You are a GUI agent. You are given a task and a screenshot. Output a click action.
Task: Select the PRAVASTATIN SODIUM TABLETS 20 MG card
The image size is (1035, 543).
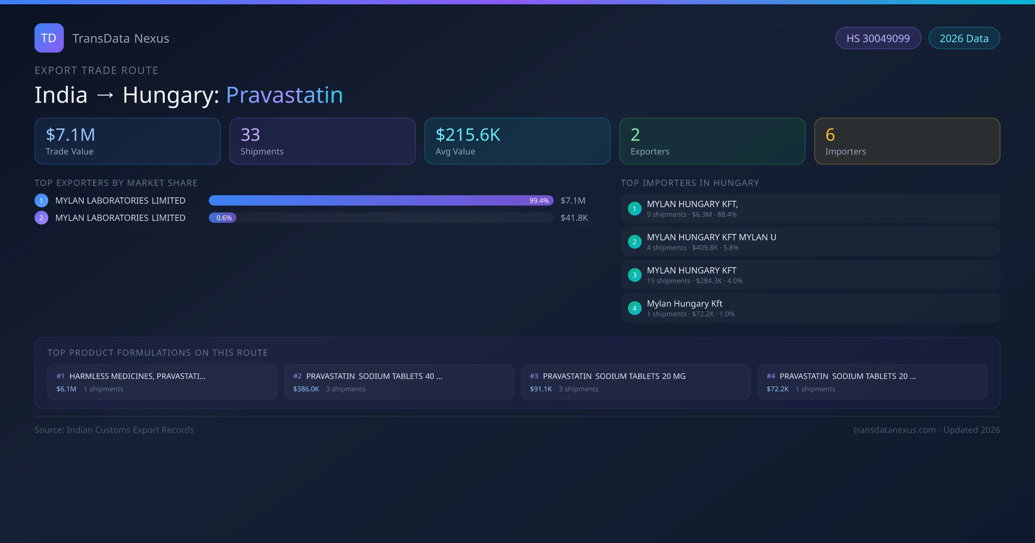pyautogui.click(x=636, y=382)
